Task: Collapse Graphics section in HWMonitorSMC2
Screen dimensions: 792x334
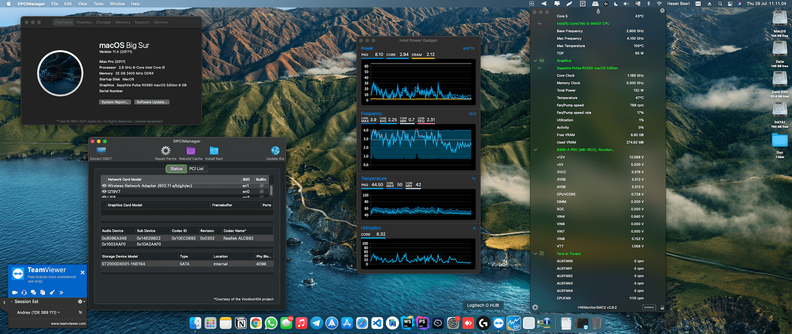Action: pyautogui.click(x=535, y=61)
